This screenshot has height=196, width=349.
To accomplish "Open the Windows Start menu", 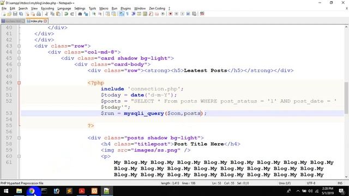I will click(x=6, y=191).
